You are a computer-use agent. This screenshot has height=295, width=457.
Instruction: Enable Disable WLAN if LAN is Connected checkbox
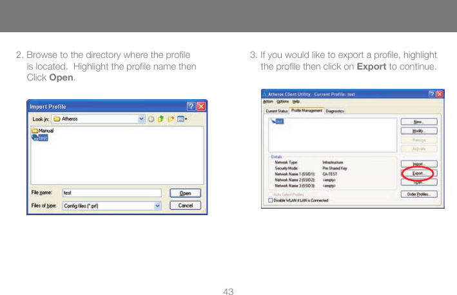pyautogui.click(x=270, y=200)
